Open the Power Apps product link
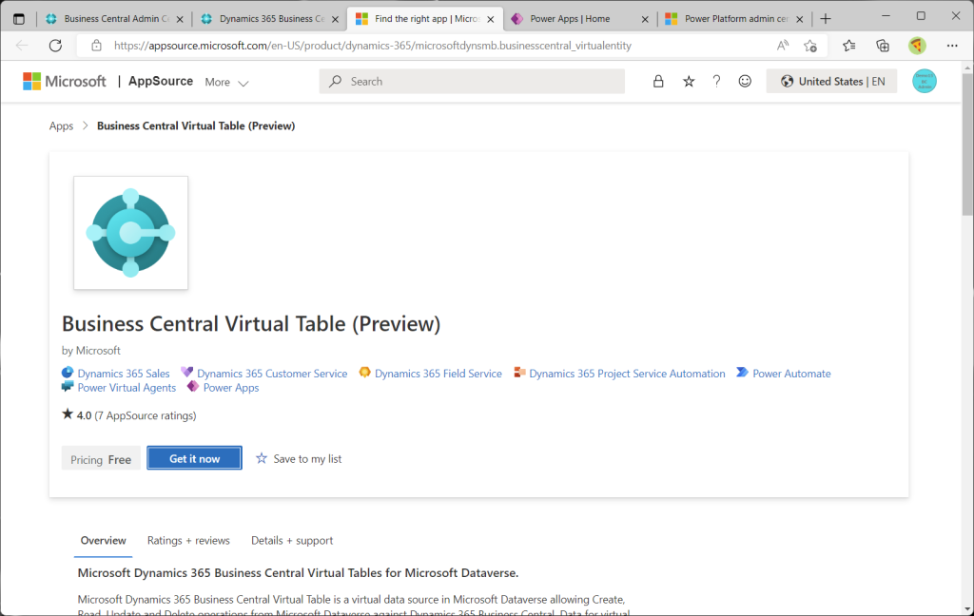The height and width of the screenshot is (616, 974). point(231,388)
